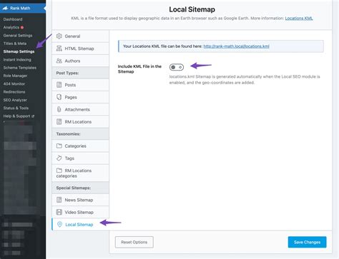Open Titles & Meta settings

(15, 44)
